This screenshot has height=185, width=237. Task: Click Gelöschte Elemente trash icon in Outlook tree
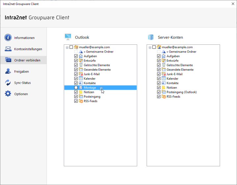(81, 65)
